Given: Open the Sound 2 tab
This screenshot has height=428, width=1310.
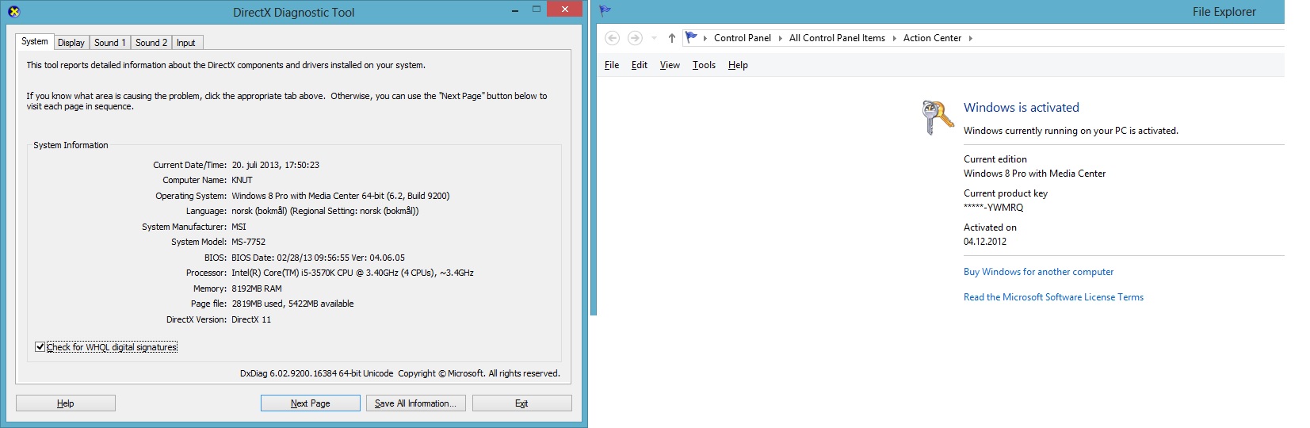Looking at the screenshot, I should pyautogui.click(x=151, y=43).
